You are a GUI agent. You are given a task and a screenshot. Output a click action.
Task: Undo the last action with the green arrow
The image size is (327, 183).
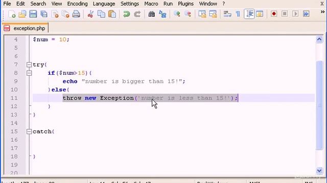[x=126, y=14]
